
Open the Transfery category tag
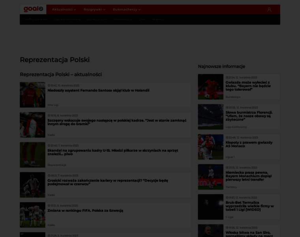pos(231,187)
